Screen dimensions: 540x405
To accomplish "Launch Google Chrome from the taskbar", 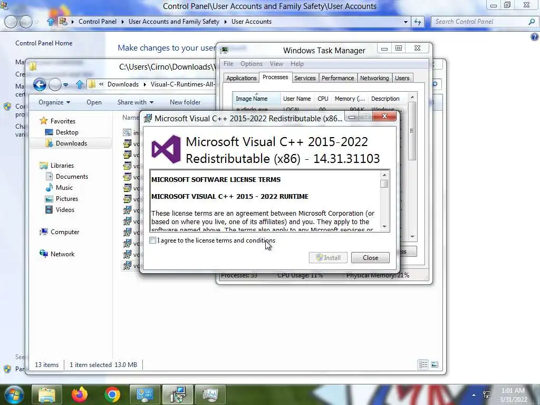I will [112, 394].
